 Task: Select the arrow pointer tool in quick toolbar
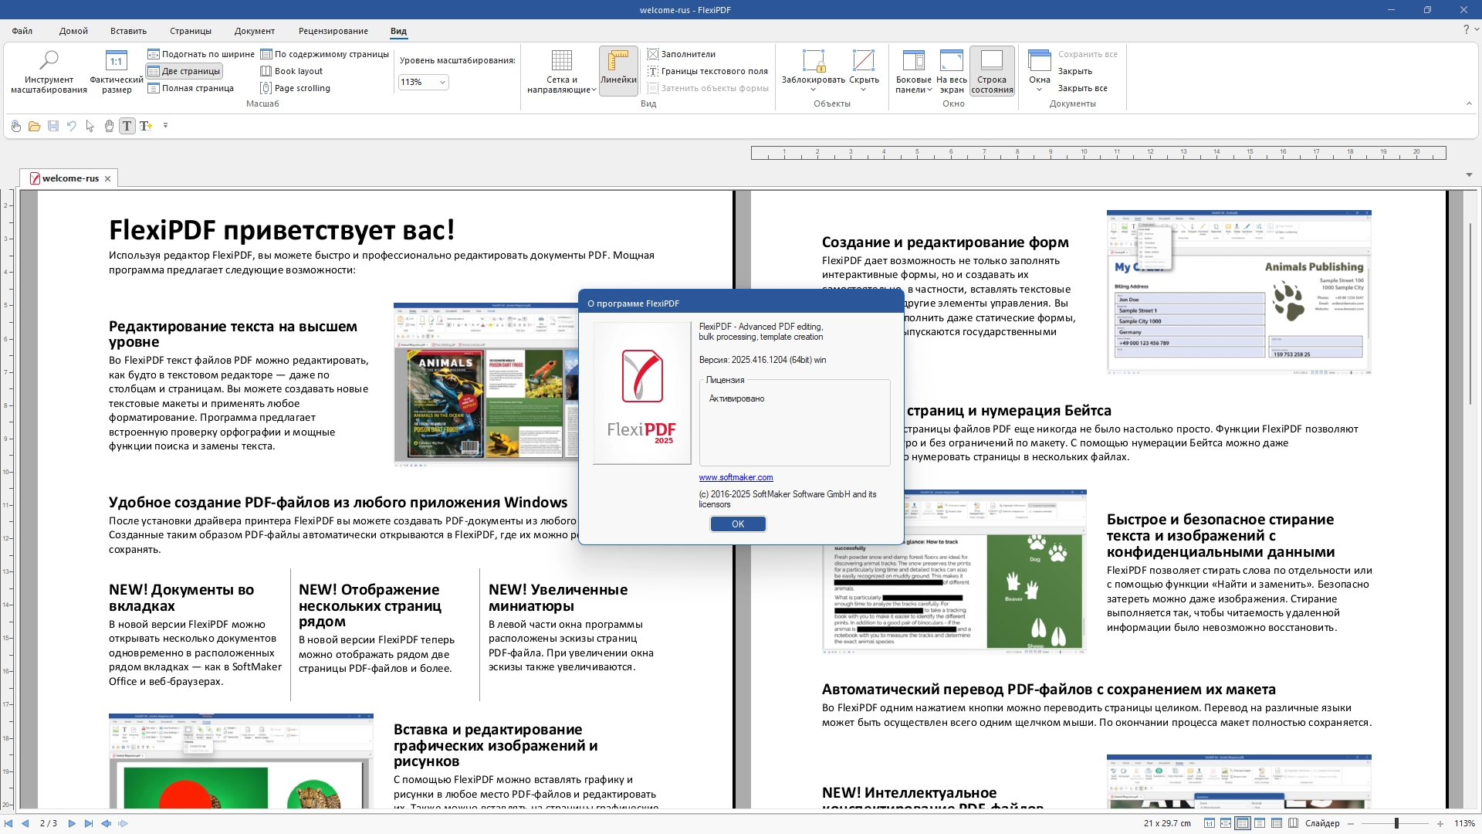tap(90, 126)
